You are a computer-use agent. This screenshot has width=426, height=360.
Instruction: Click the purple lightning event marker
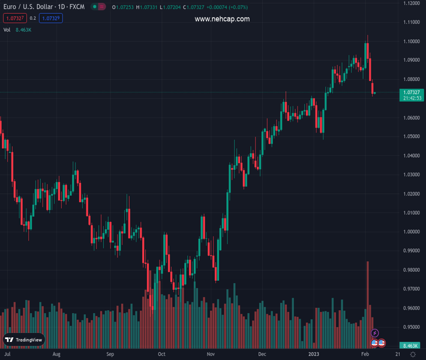(x=375, y=333)
